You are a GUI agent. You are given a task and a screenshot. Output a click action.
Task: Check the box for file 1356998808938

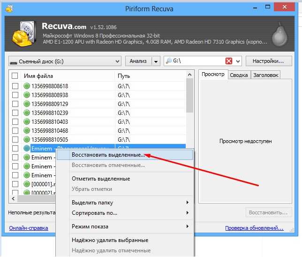tap(15, 95)
